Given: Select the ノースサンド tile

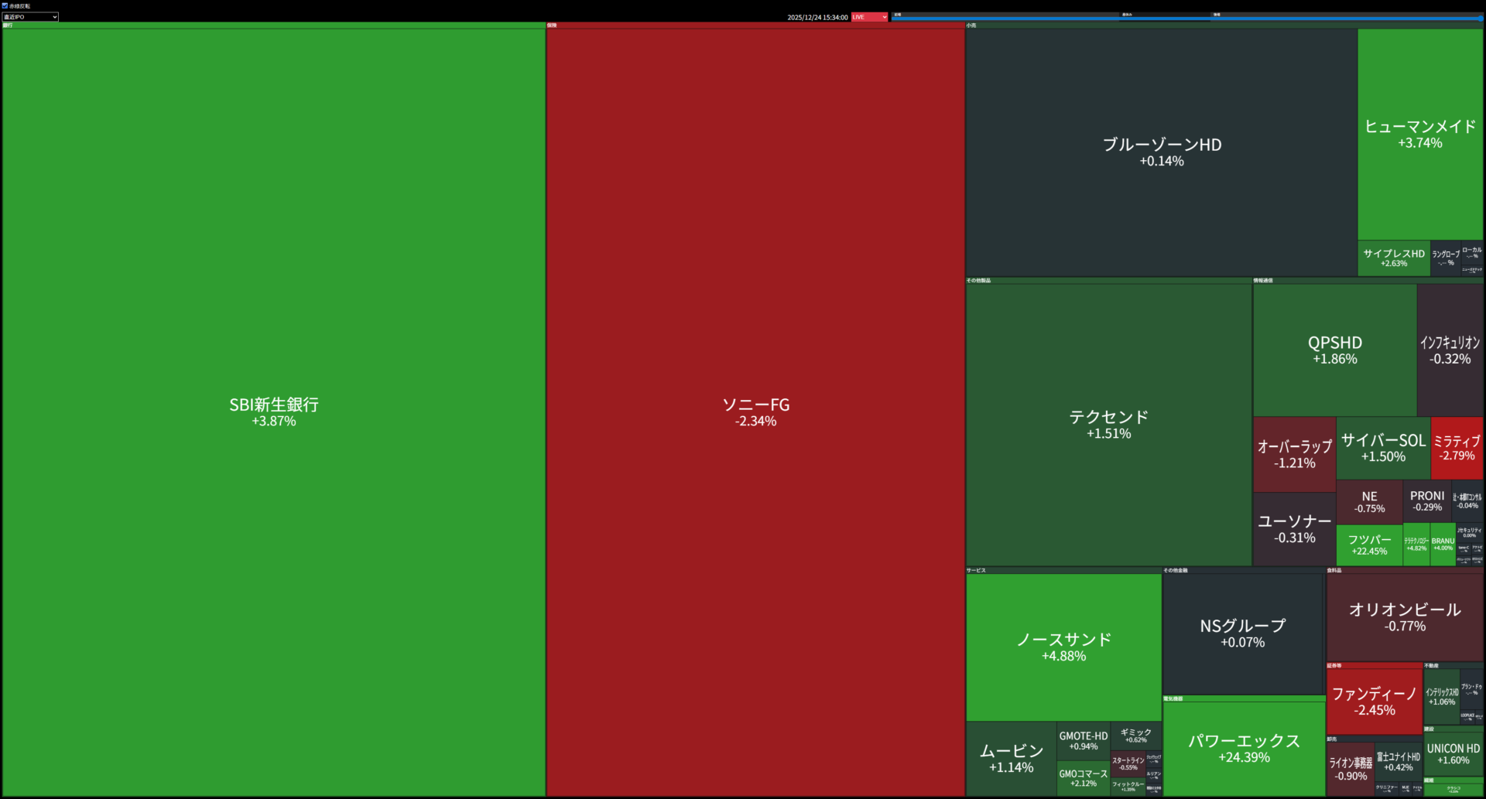Looking at the screenshot, I should [1063, 647].
